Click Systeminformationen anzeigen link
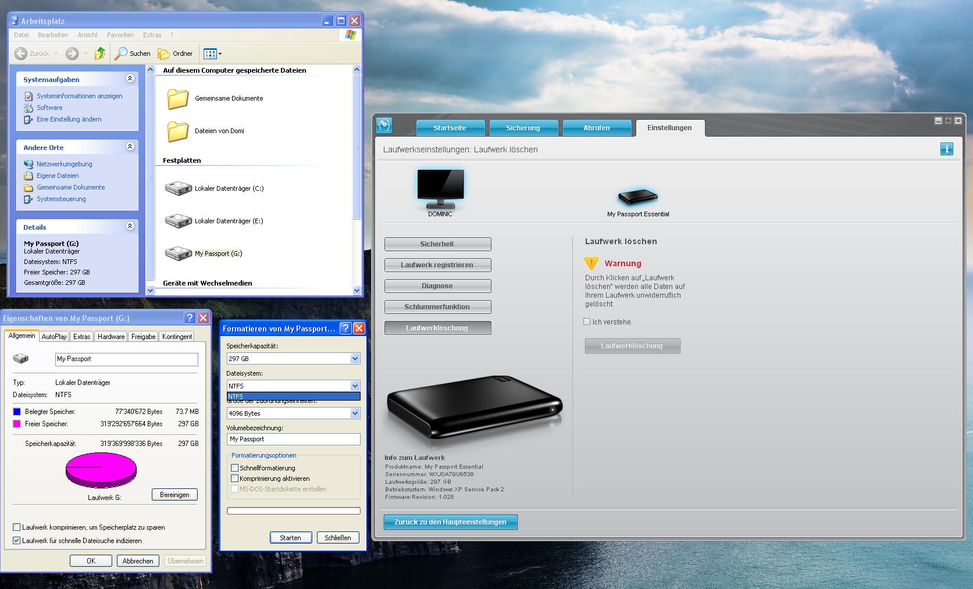 79,96
